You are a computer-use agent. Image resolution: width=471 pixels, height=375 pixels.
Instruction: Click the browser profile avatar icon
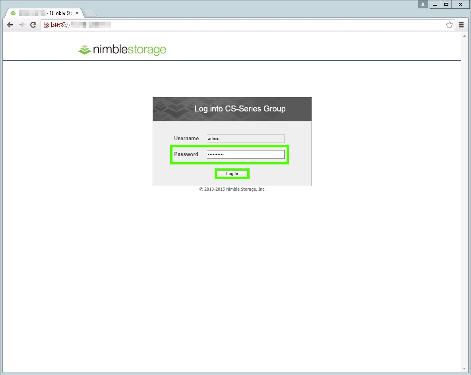point(423,4)
